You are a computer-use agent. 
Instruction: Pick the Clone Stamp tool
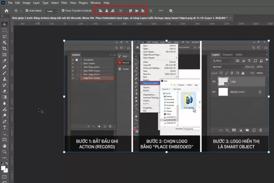click(5, 79)
